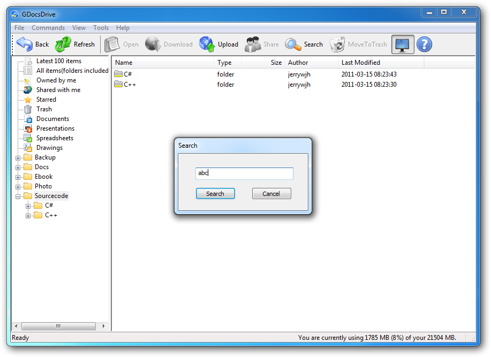Image resolution: width=491 pixels, height=357 pixels.
Task: Click the Search button in dialog
Action: click(215, 194)
